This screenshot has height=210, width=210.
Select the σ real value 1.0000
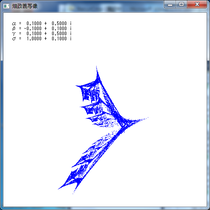[x=34, y=39]
